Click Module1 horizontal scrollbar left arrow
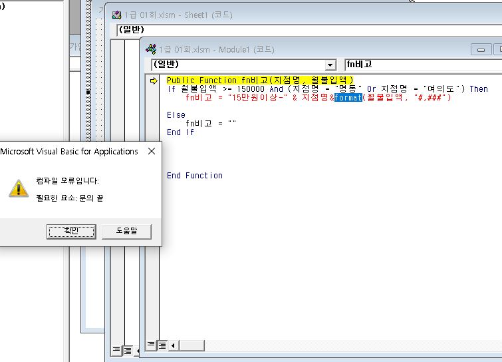Screen dimensions: 502x362 tap(173, 345)
